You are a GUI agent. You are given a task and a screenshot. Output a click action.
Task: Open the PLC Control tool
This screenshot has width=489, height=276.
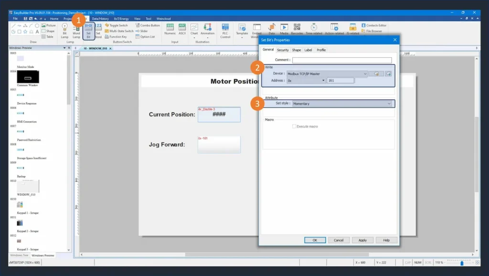(225, 31)
